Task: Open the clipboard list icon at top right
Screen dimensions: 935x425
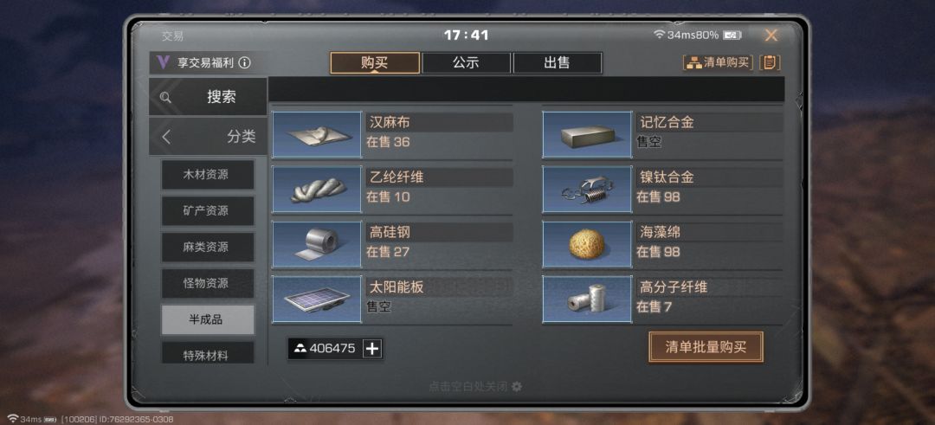Action: [770, 62]
